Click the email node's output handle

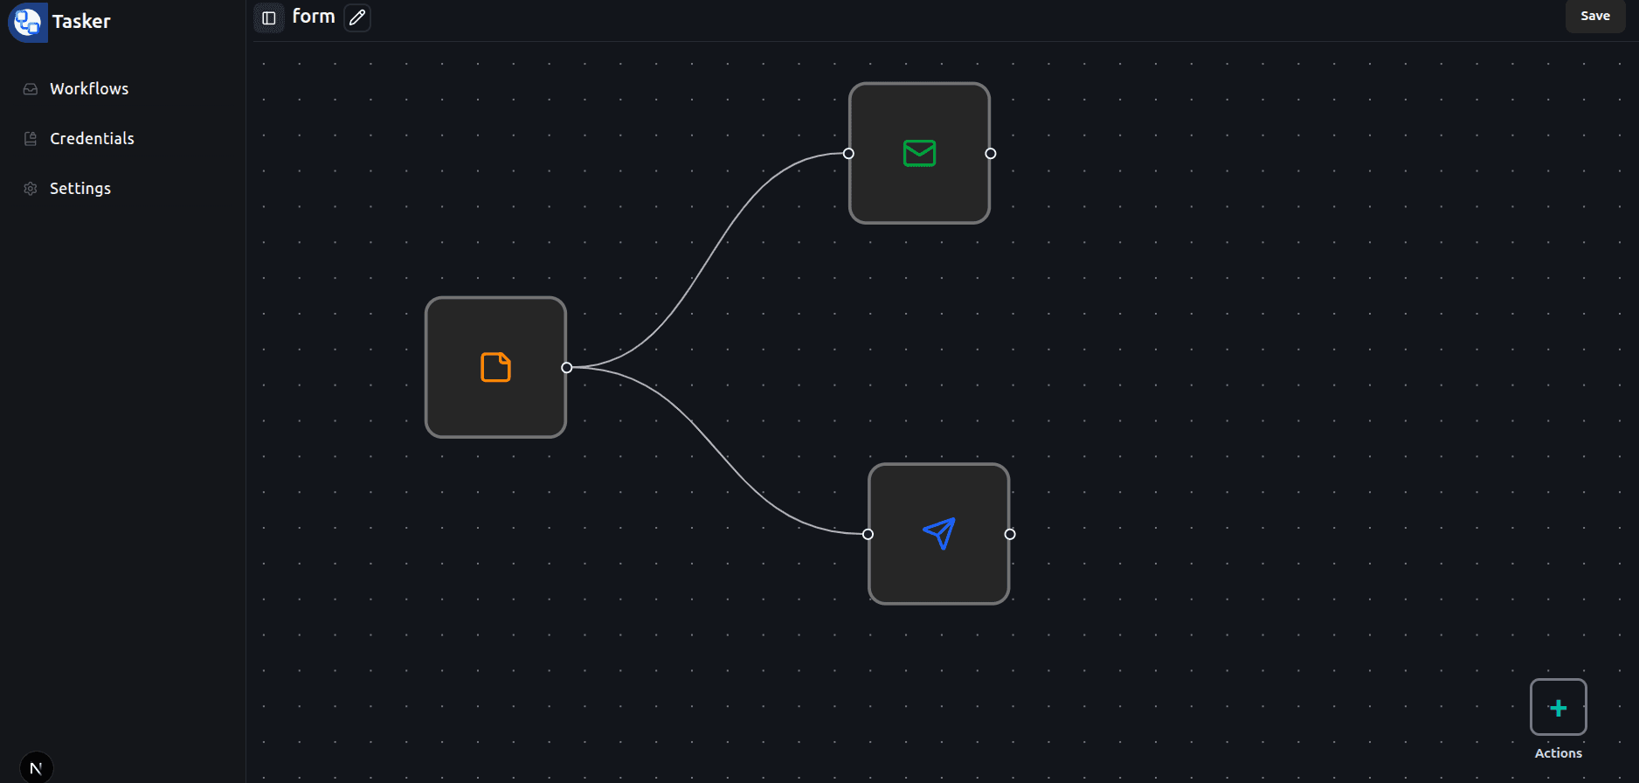[x=991, y=154]
